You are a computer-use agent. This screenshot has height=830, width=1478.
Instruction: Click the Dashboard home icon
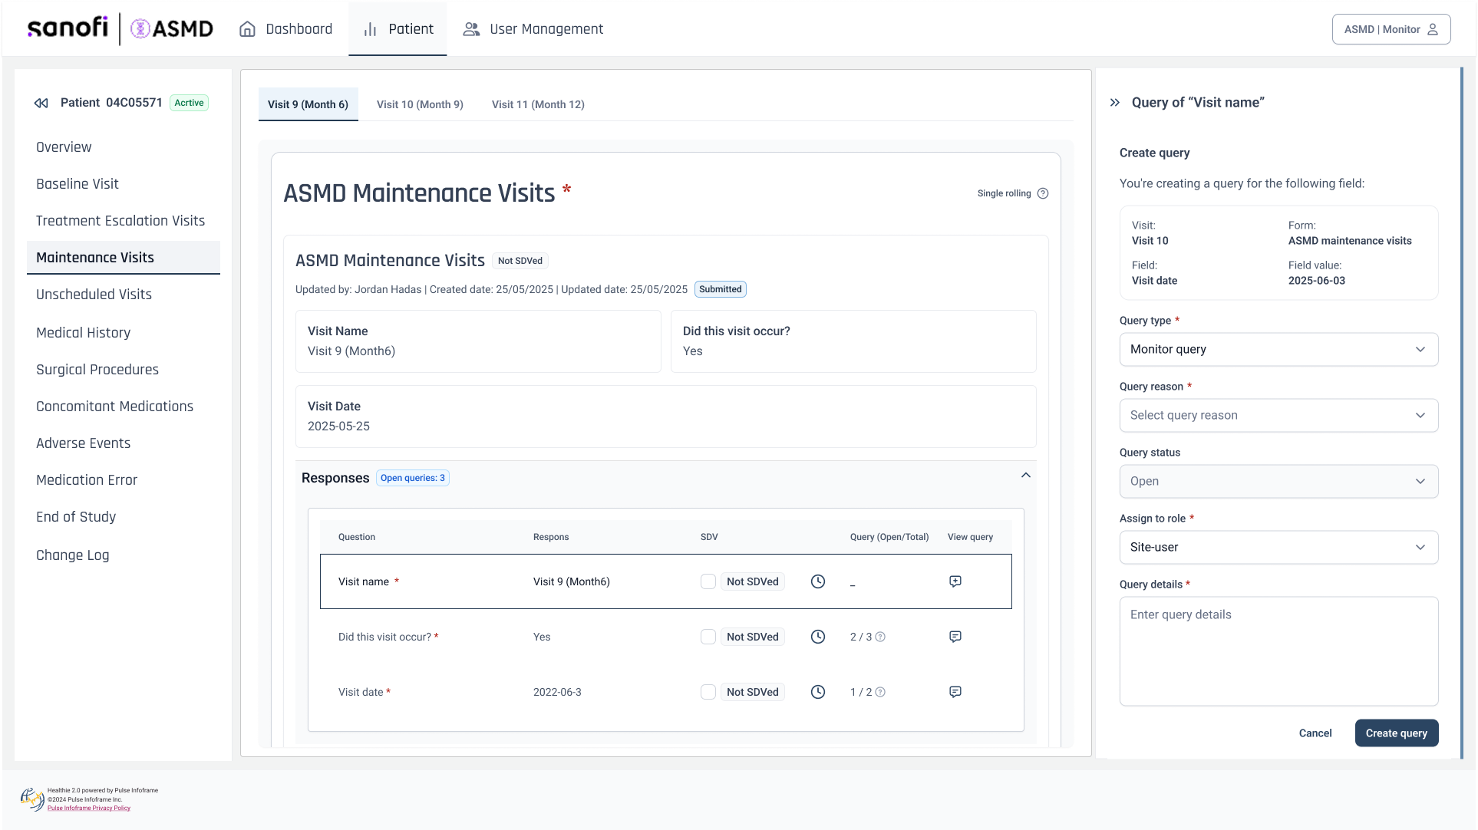[247, 29]
